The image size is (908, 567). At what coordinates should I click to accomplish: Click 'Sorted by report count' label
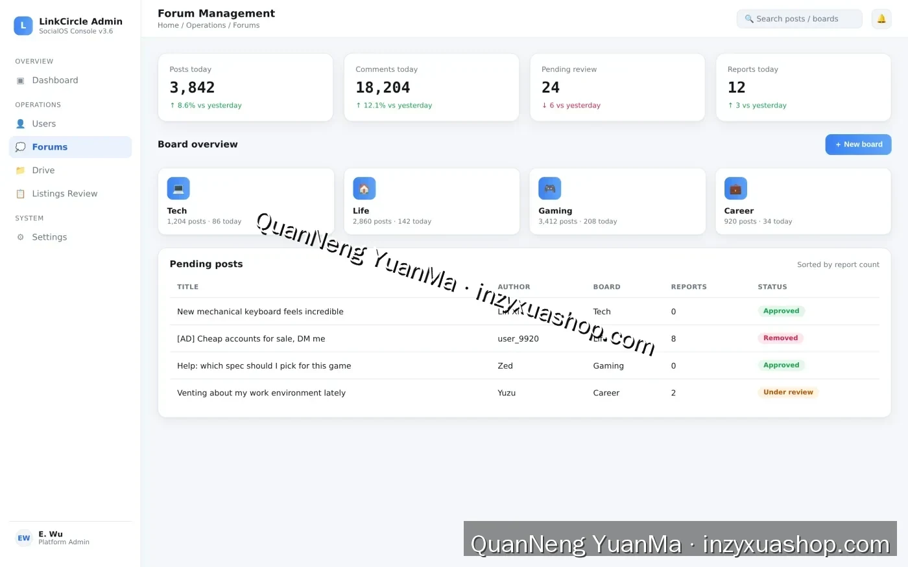click(838, 264)
